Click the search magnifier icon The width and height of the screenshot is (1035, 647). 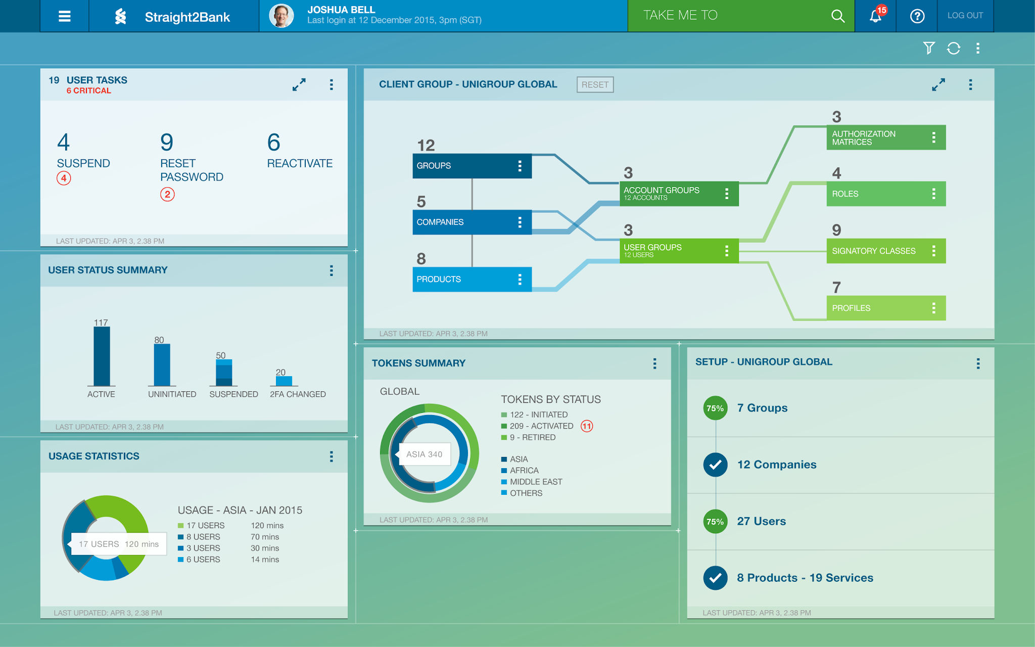click(x=837, y=16)
